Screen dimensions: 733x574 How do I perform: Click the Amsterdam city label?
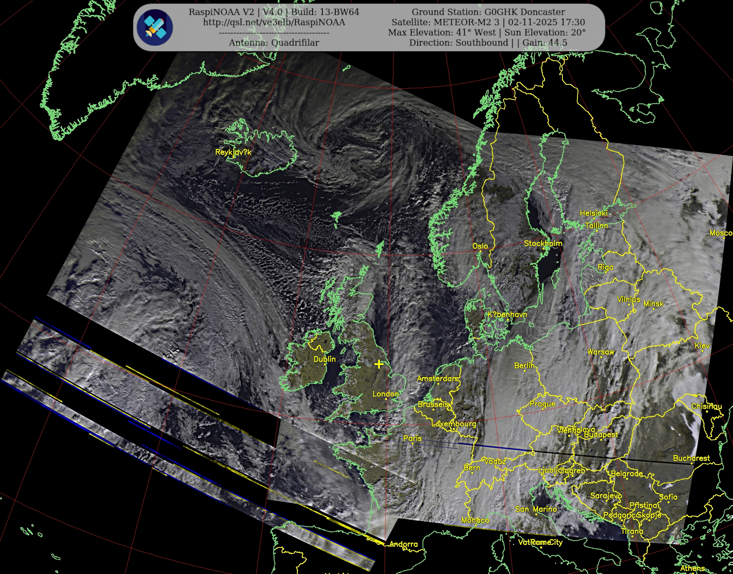(438, 379)
